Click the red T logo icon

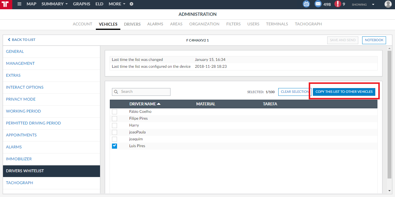pos(6,4)
